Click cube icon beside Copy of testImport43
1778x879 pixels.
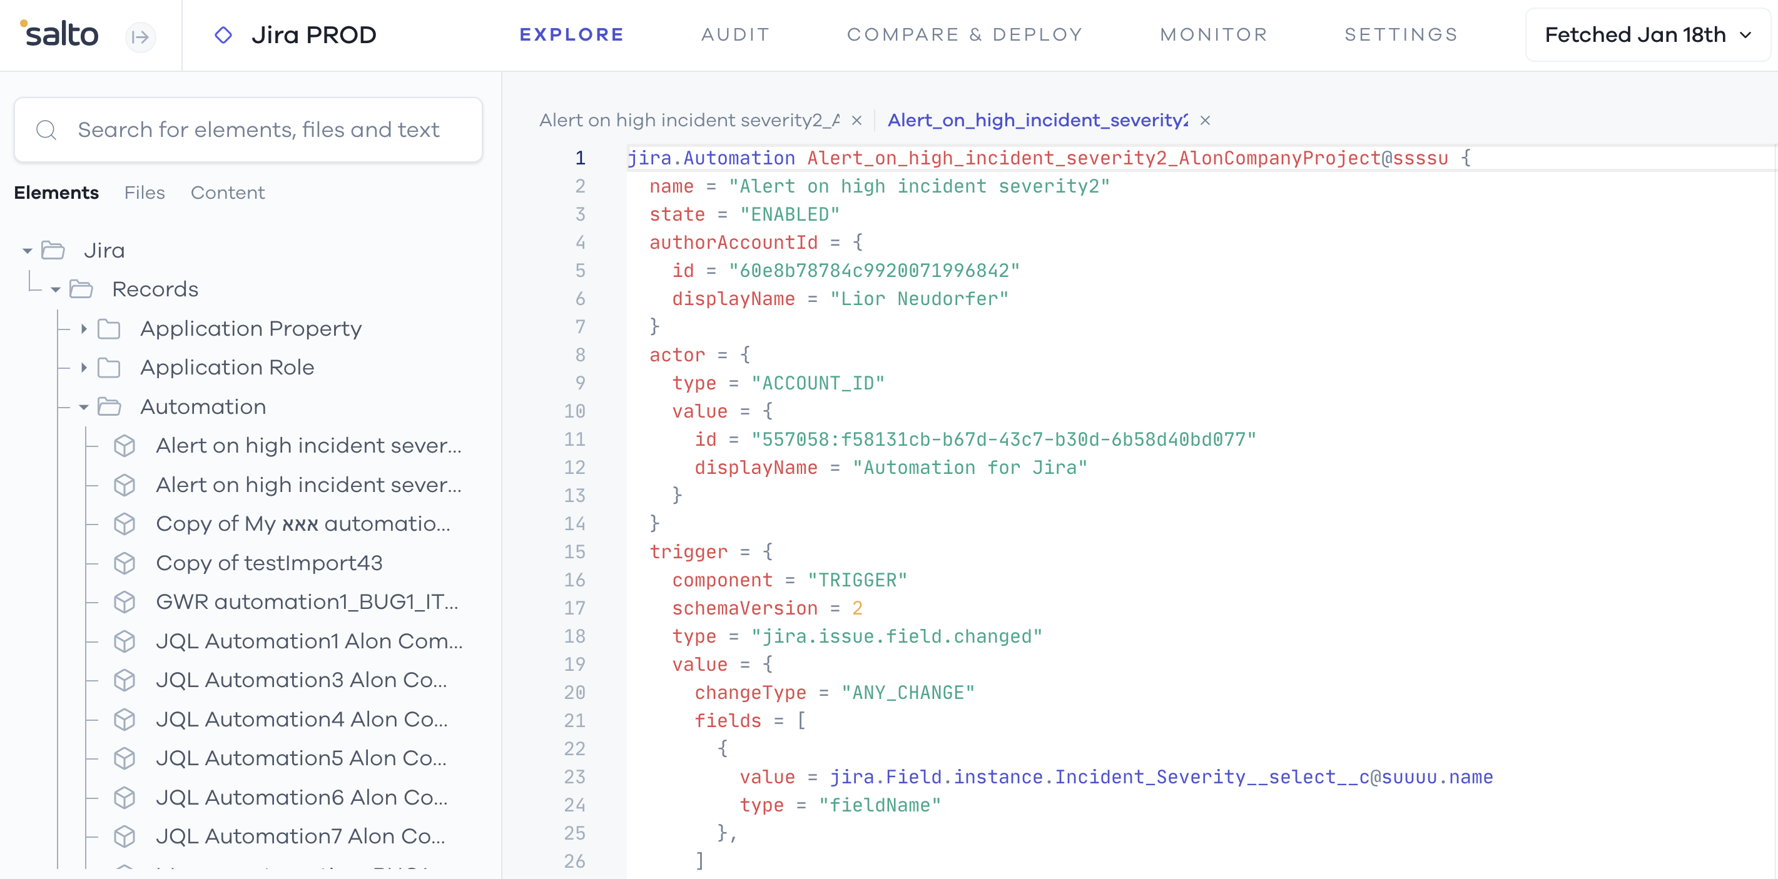(x=124, y=563)
